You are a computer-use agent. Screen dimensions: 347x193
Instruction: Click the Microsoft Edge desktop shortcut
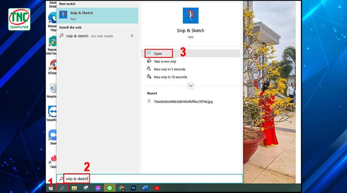click(52, 21)
